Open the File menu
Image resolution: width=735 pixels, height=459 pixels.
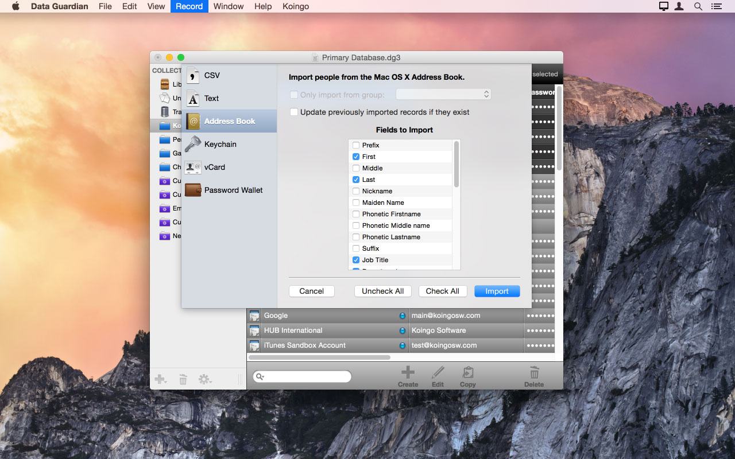click(105, 6)
